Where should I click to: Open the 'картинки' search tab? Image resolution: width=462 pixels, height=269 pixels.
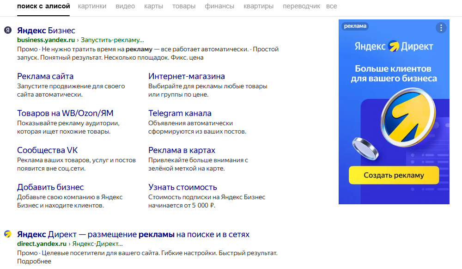[92, 6]
